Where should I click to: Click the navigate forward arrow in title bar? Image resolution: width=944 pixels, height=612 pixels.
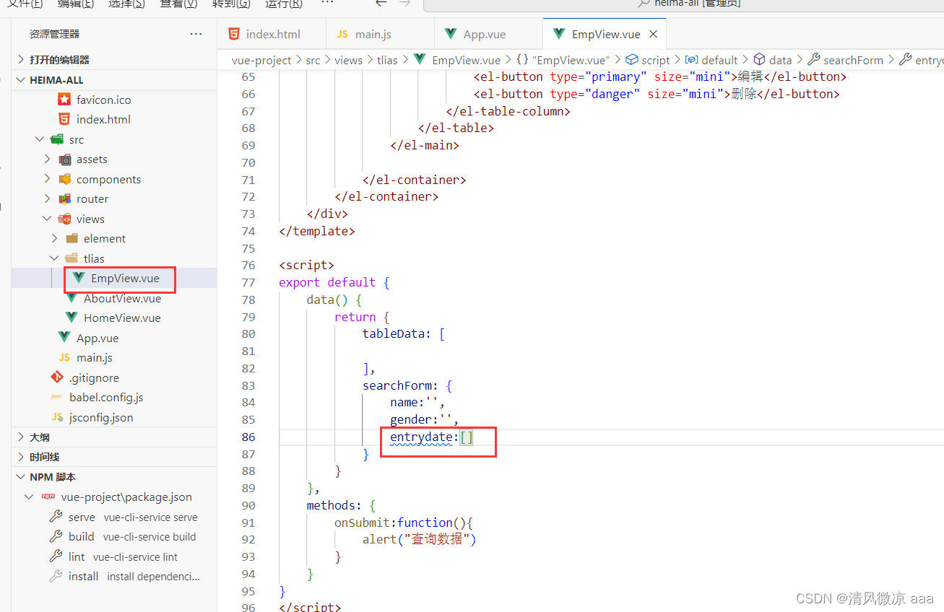[x=405, y=3]
